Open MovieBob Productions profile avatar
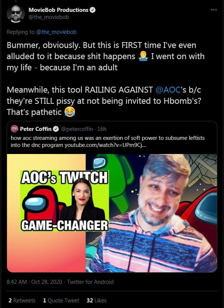Viewport: 224px width, 308px height. (16, 13)
